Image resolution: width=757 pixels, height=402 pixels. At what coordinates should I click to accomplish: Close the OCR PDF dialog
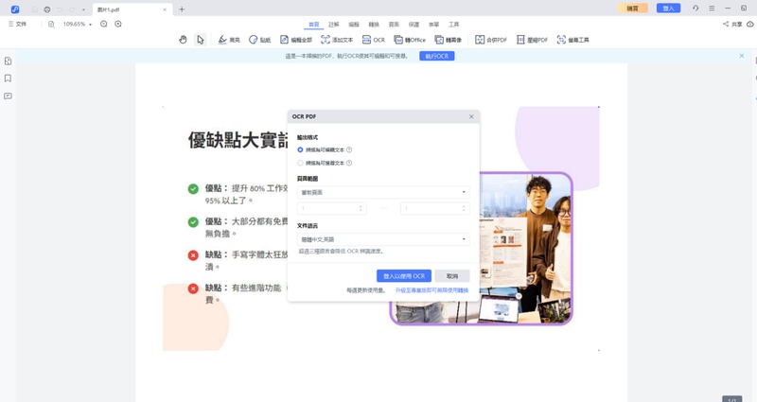(471, 116)
